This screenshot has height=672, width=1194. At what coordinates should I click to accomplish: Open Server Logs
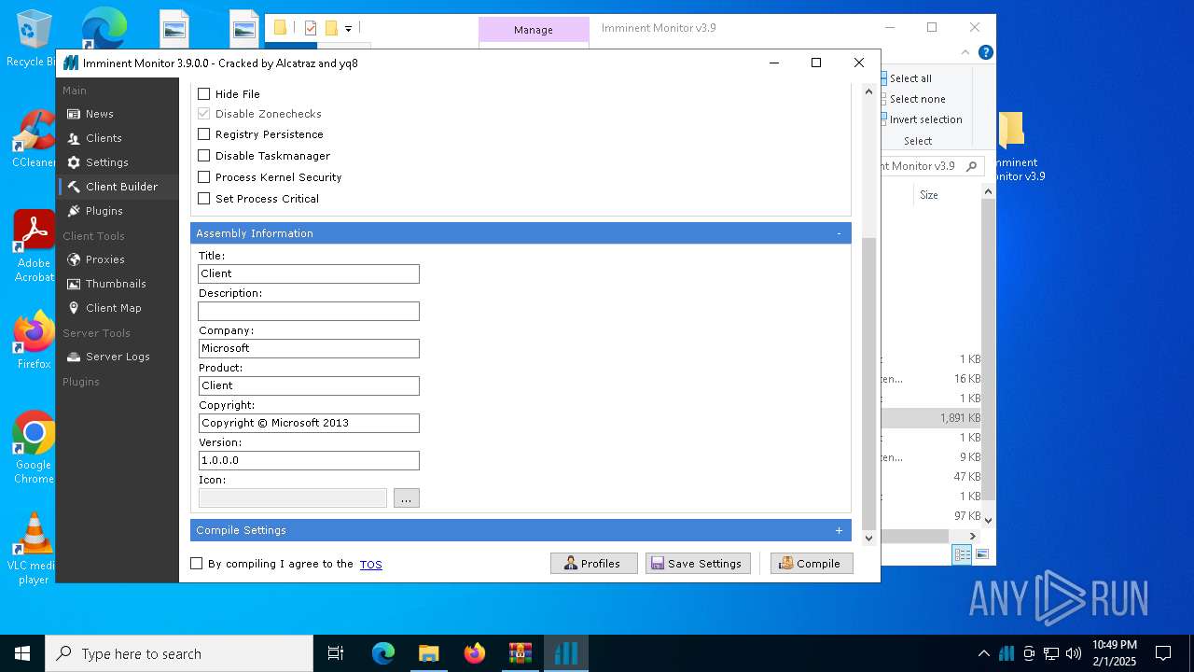tap(117, 357)
